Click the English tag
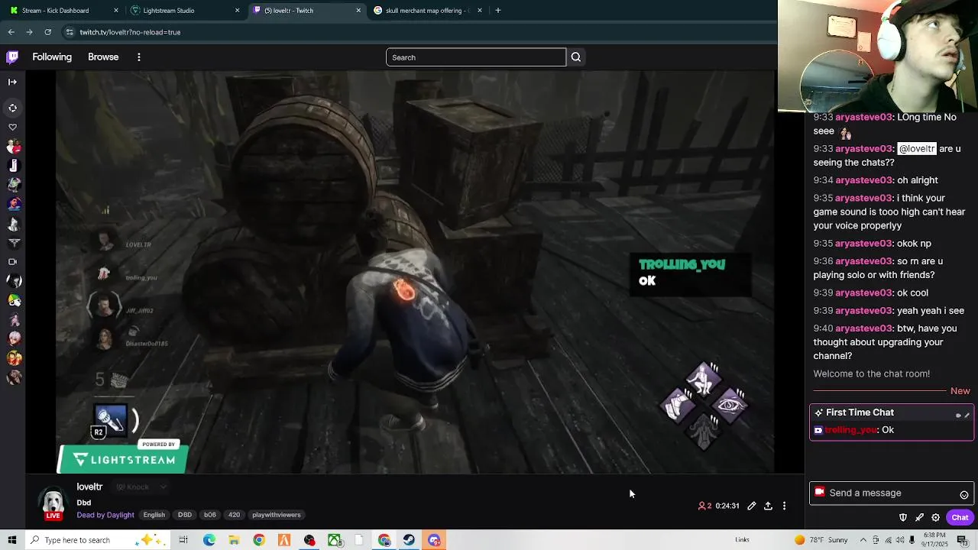The image size is (978, 550). tap(154, 515)
